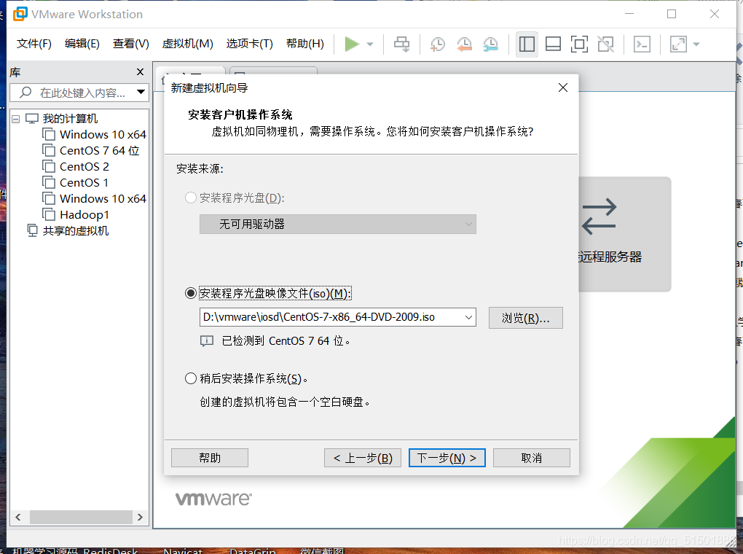Image resolution: width=743 pixels, height=554 pixels.
Task: Click the 帮助 button in wizard
Action: [x=210, y=458]
